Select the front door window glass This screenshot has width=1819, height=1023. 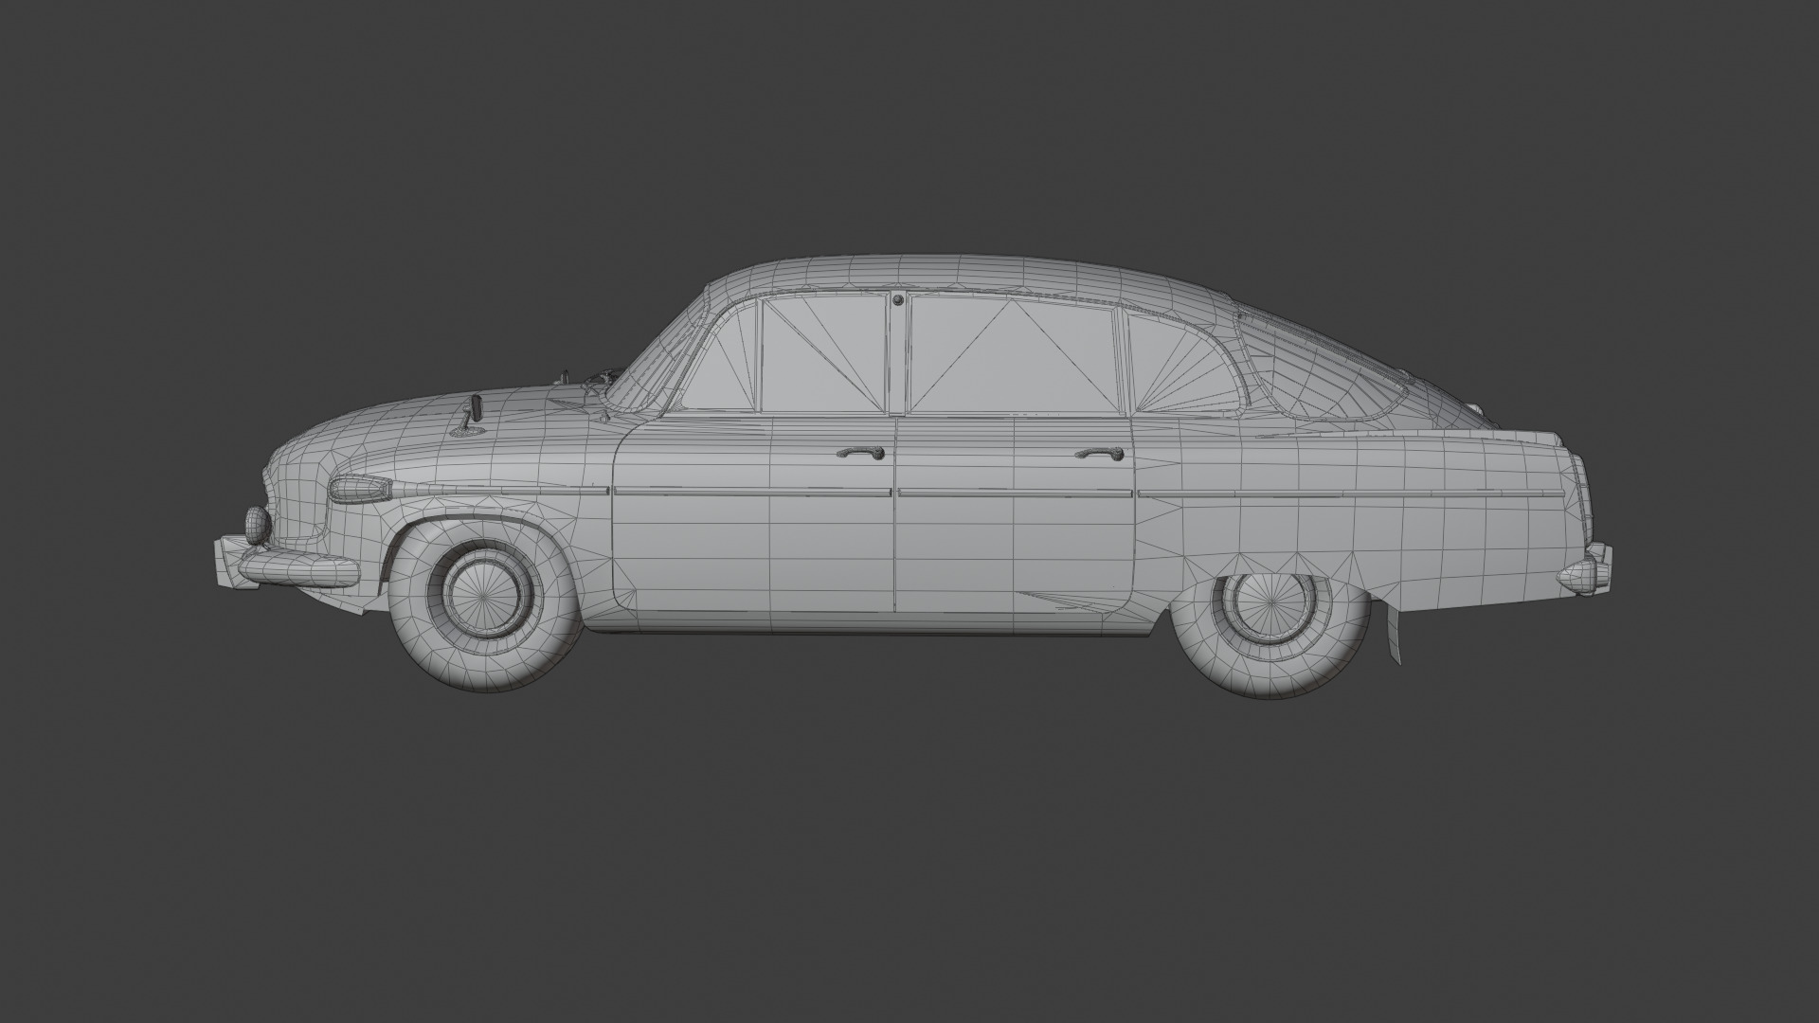[x=824, y=353]
